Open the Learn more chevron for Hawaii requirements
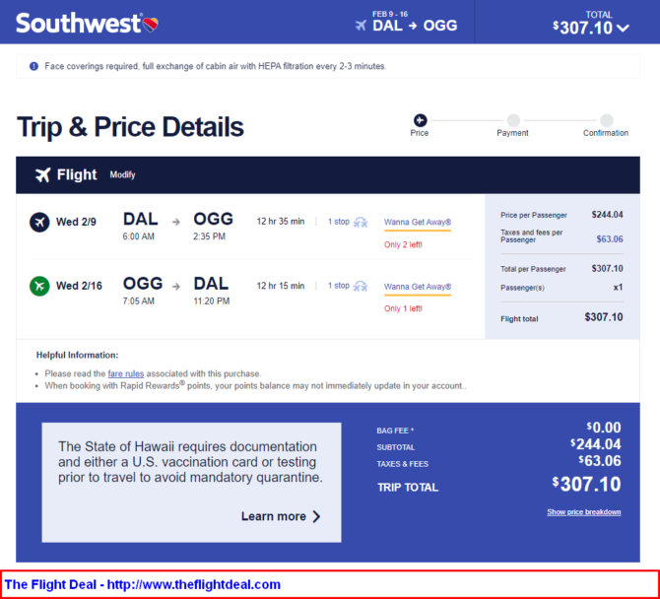Screen dimensions: 660x599 [x=316, y=516]
